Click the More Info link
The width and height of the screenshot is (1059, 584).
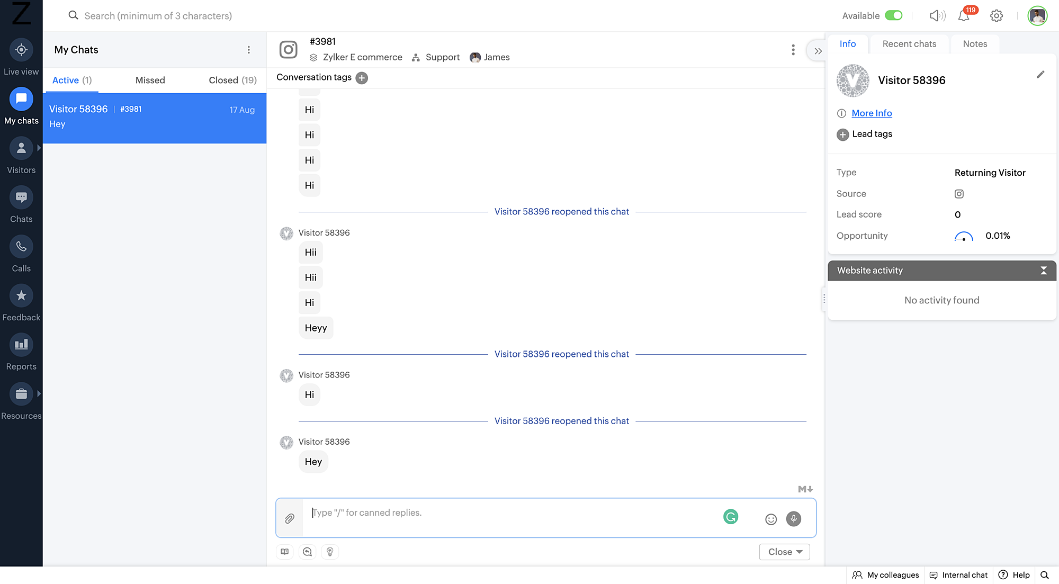point(872,113)
